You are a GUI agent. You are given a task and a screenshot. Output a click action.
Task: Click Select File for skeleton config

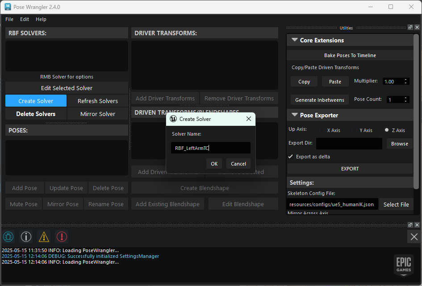pyautogui.click(x=396, y=204)
